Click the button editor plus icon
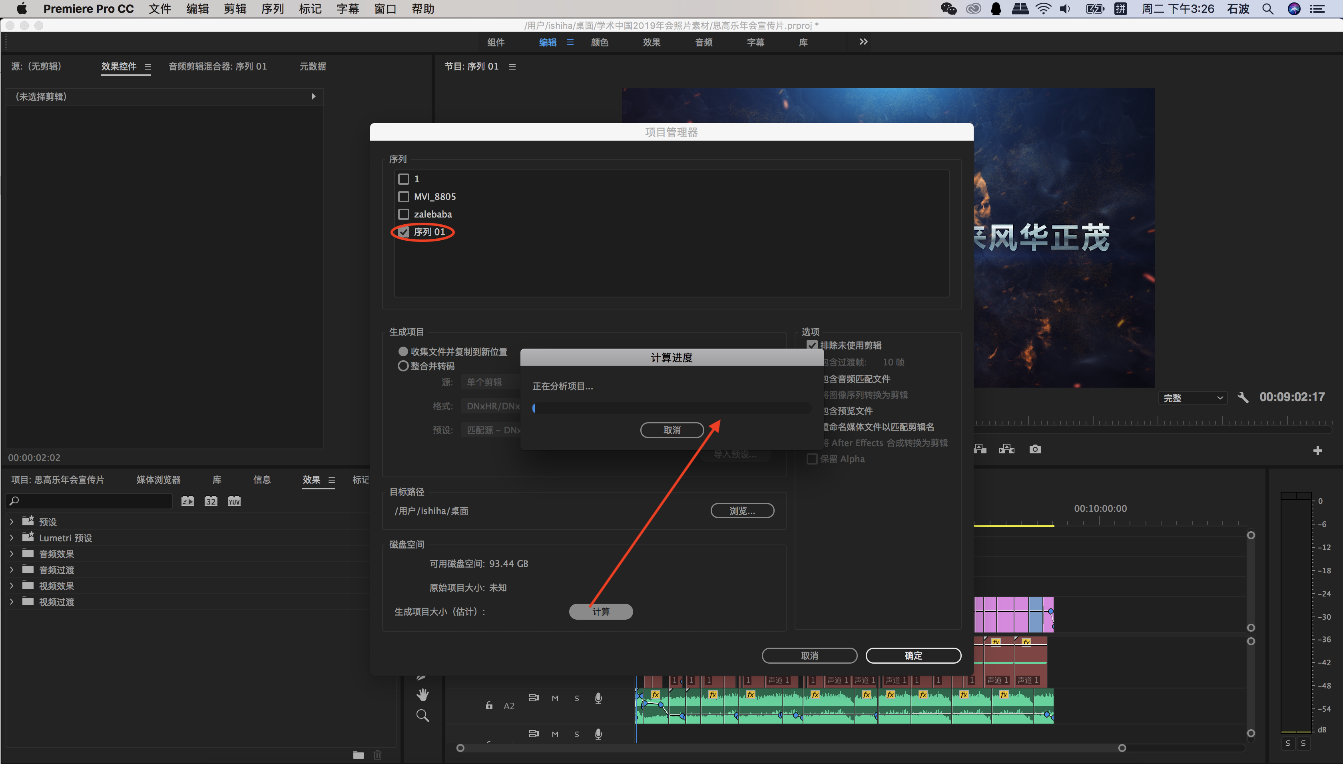 coord(1317,450)
